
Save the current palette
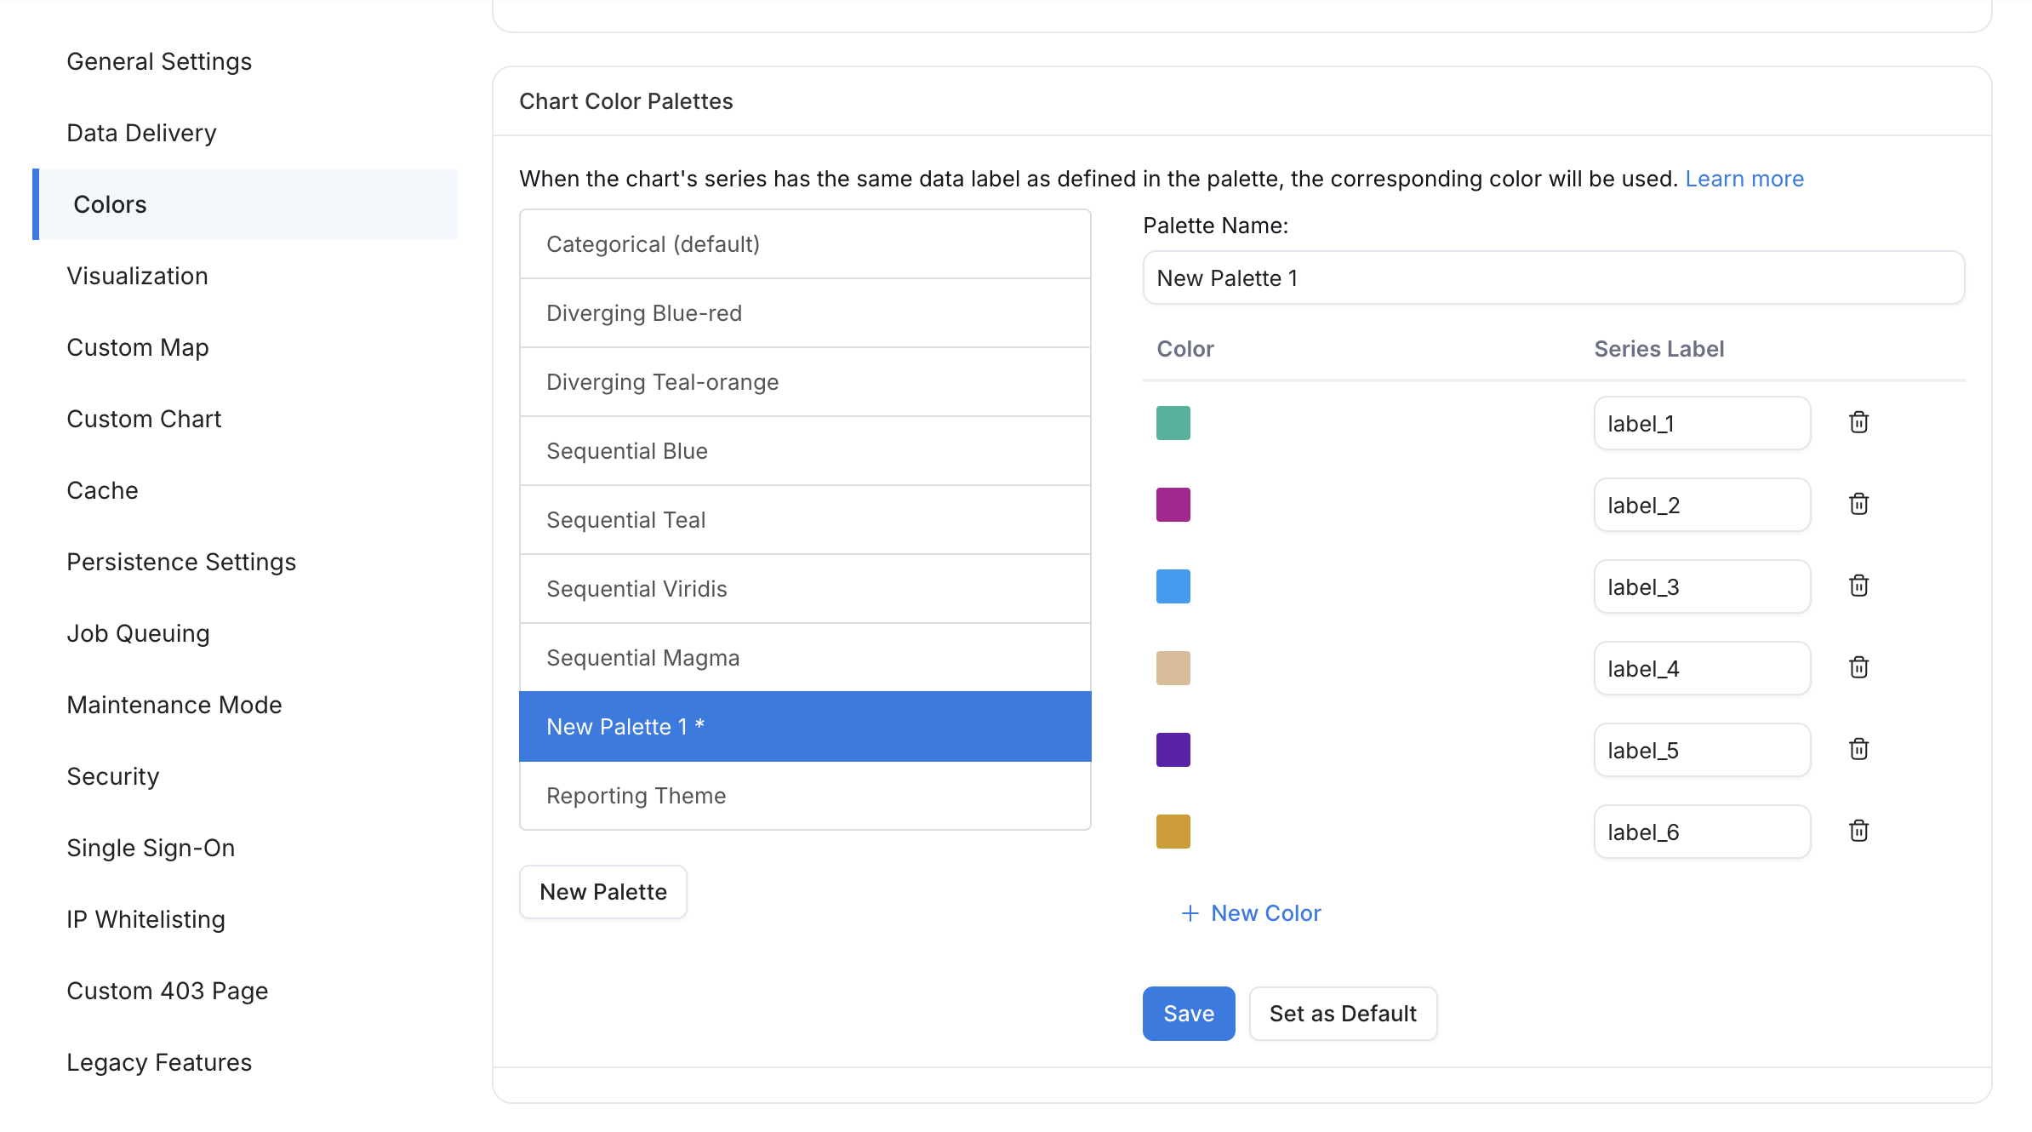(1188, 1013)
